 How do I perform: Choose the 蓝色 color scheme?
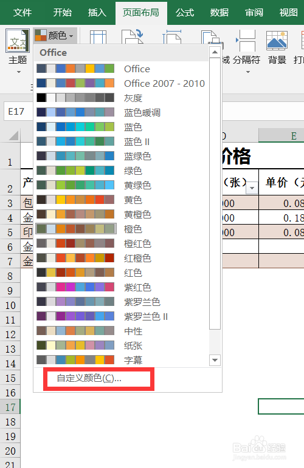[x=122, y=127]
